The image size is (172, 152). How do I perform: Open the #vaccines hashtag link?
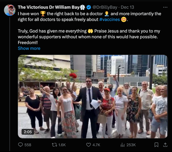pyautogui.click(x=110, y=20)
